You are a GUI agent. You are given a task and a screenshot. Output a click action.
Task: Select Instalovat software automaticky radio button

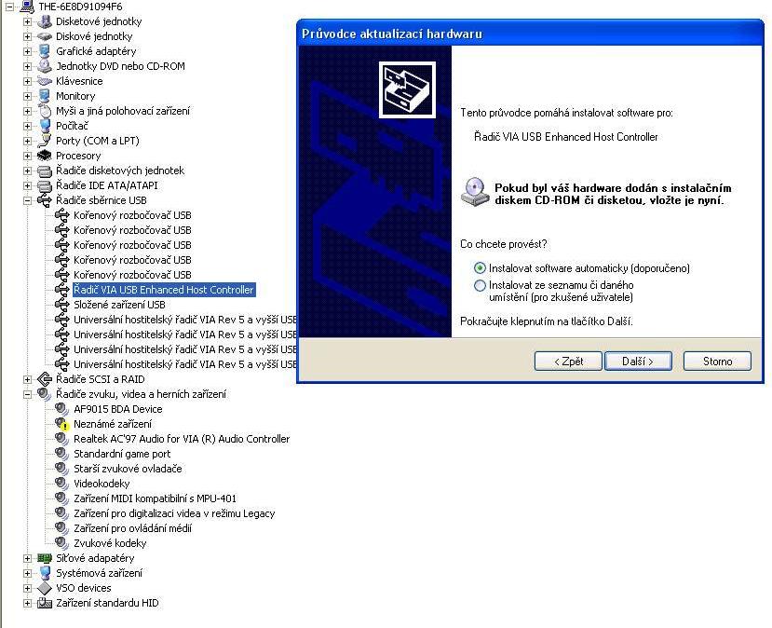coord(480,268)
